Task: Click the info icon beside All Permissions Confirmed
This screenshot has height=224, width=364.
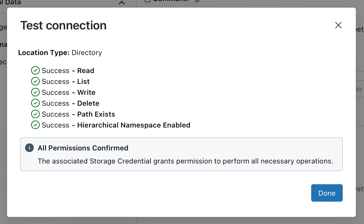Action: [29, 148]
